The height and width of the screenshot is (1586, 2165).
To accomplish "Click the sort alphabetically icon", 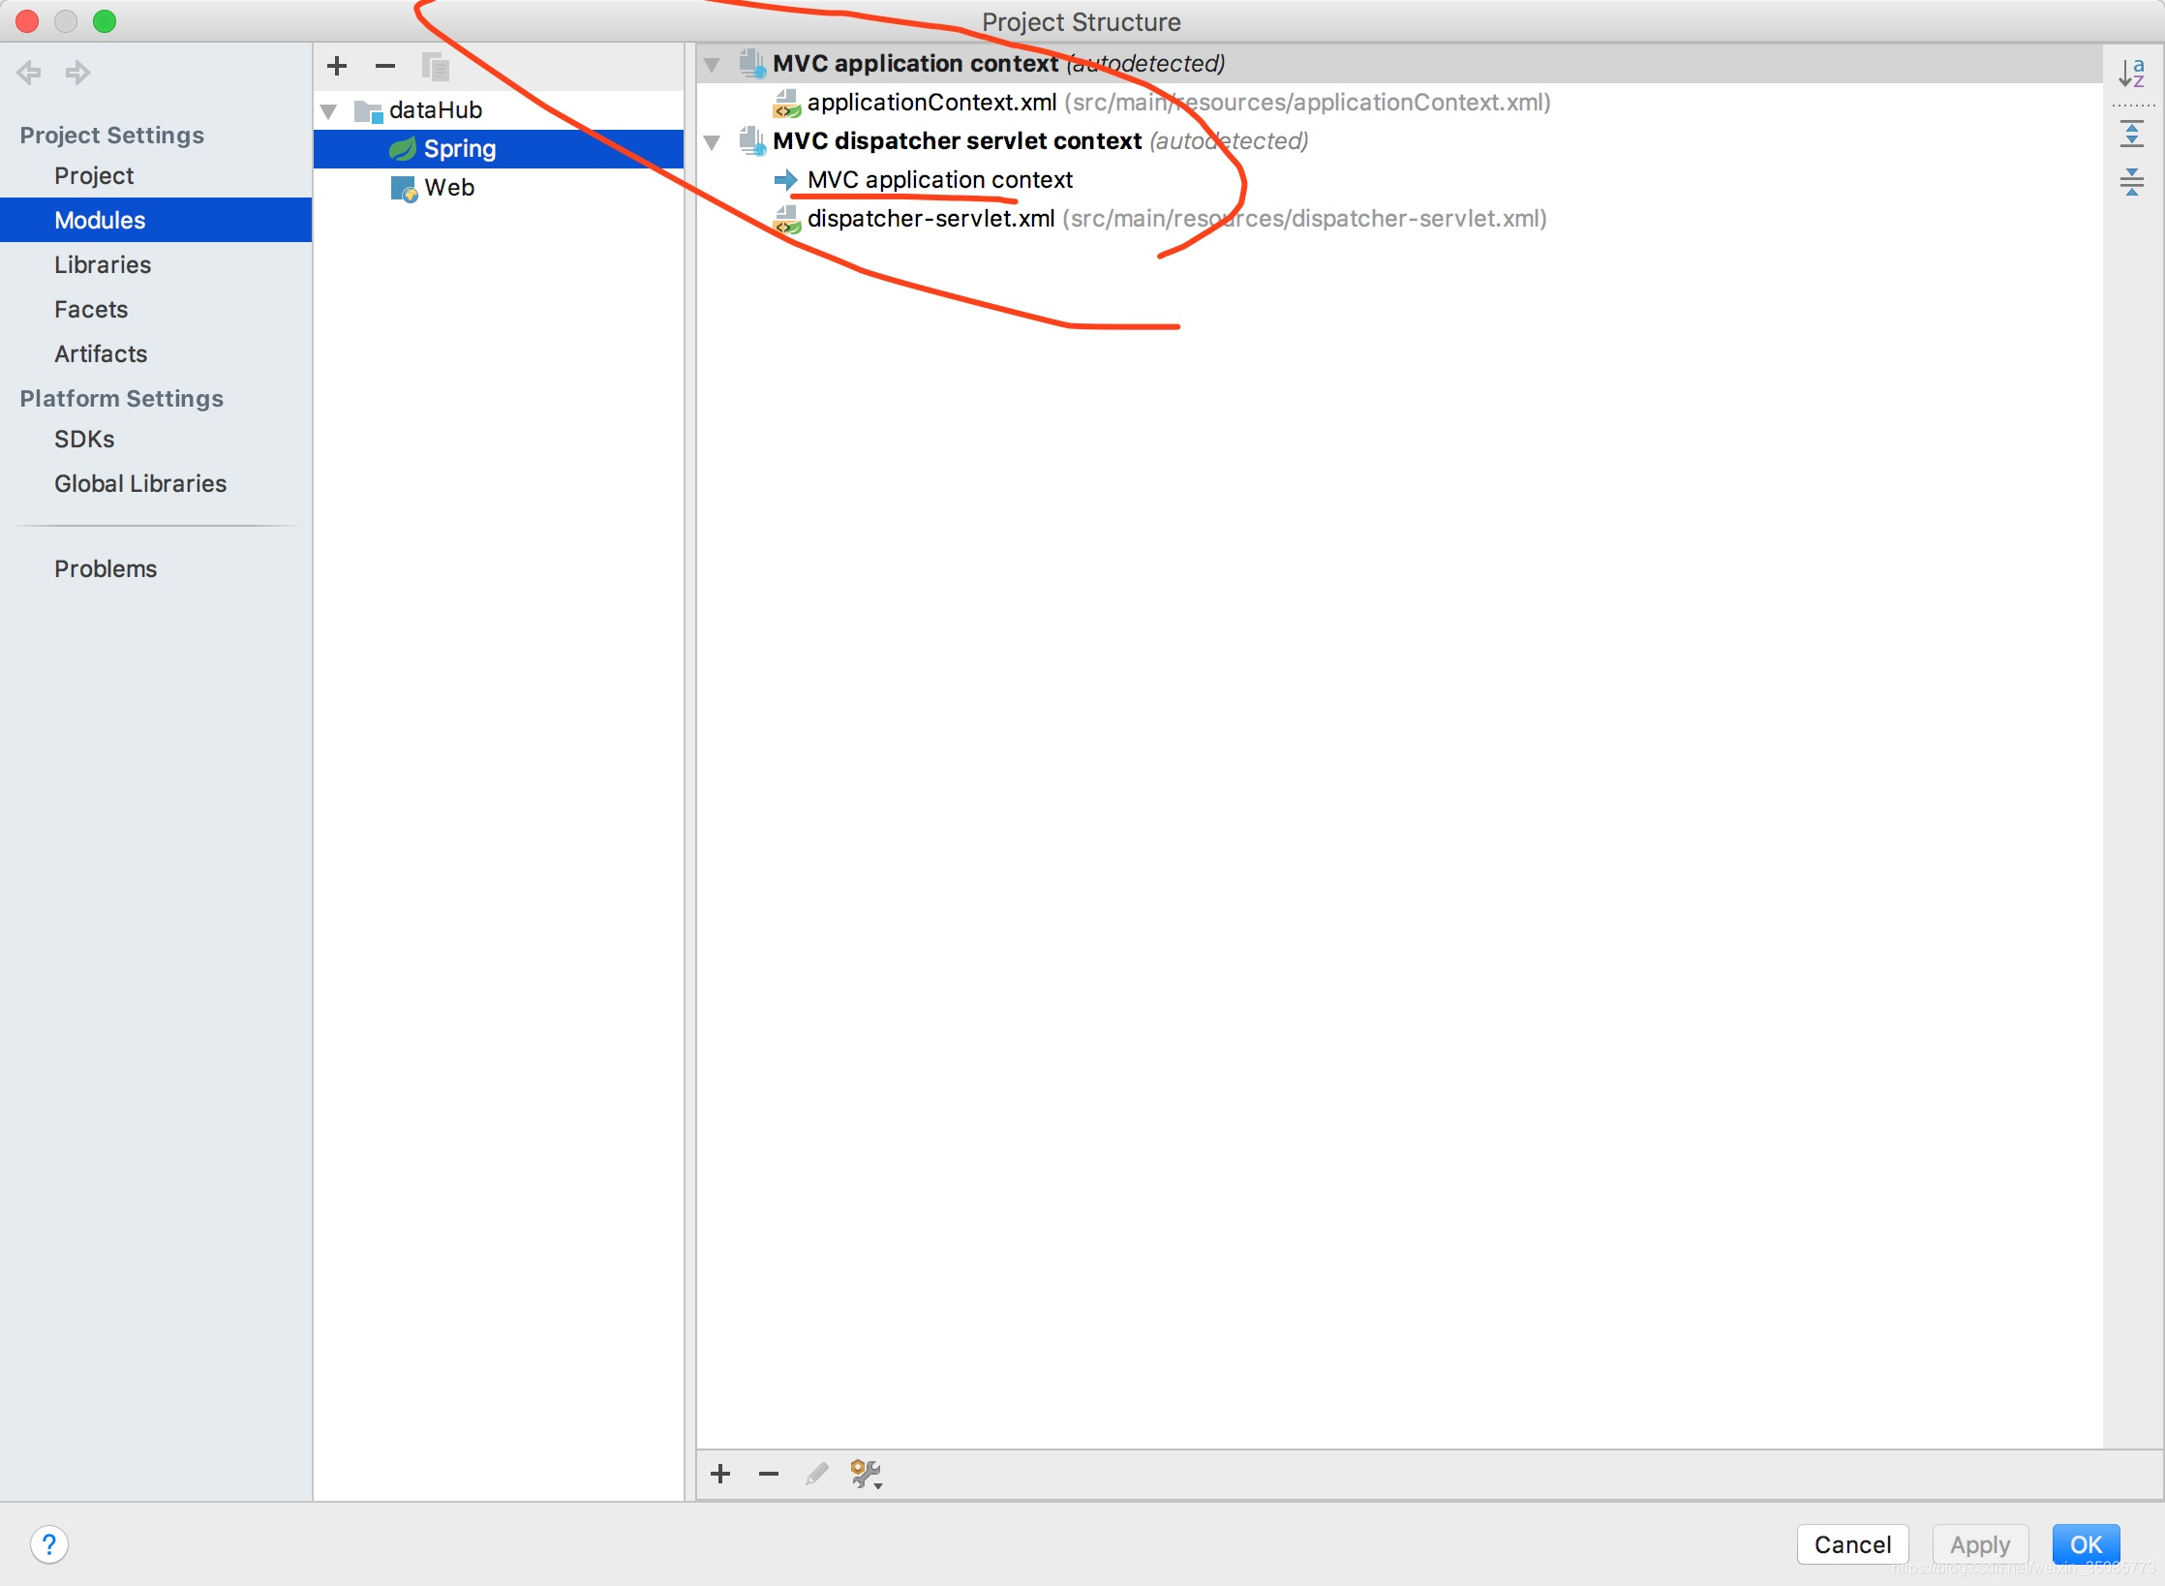I will (2131, 73).
